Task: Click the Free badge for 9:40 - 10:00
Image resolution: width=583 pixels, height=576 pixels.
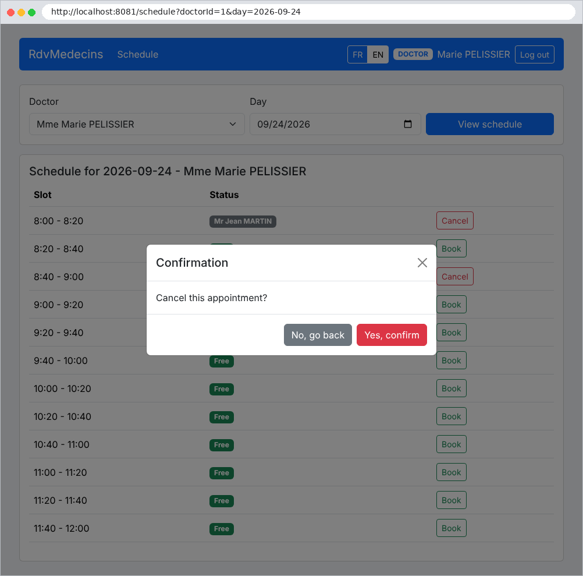Action: [x=221, y=361]
